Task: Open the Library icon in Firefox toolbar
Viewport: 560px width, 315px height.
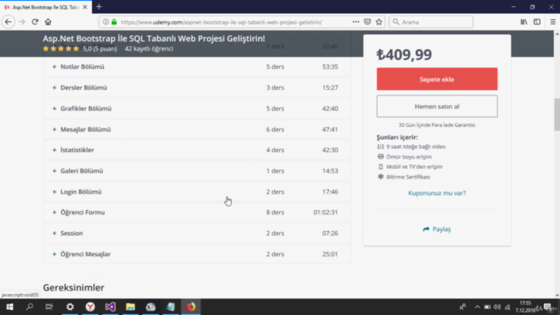Action: 523,22
